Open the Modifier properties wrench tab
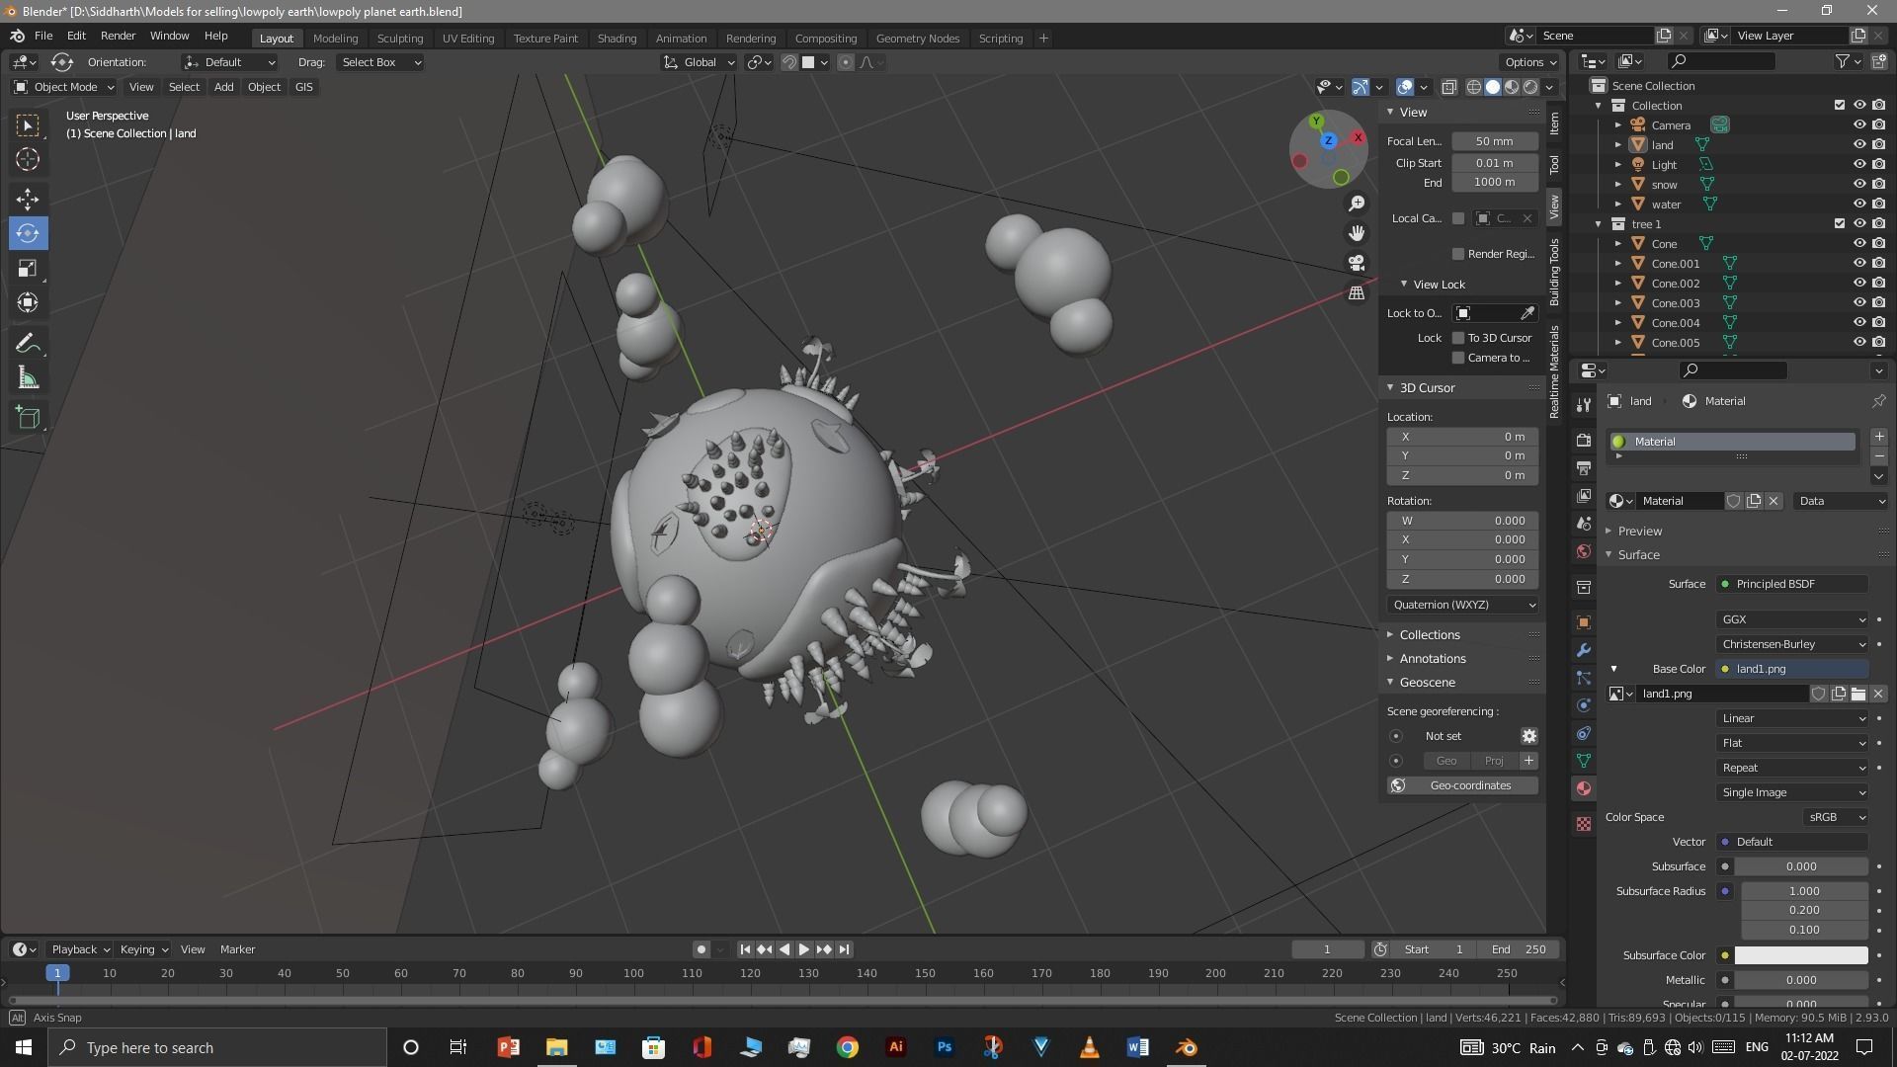The height and width of the screenshot is (1067, 1897). (1584, 650)
